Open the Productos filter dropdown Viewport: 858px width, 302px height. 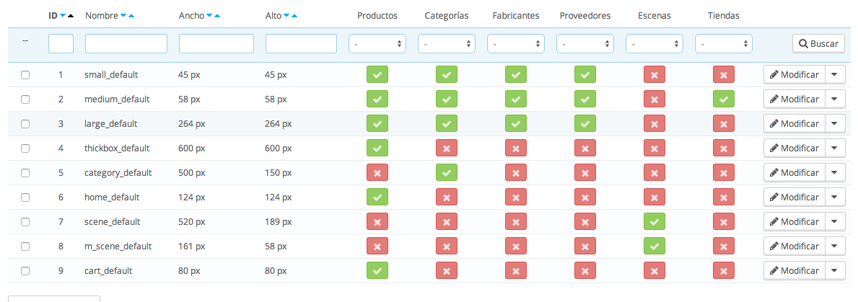click(x=377, y=44)
